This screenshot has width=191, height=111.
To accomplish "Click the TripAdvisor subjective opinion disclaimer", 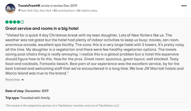I will tap(62, 105).
